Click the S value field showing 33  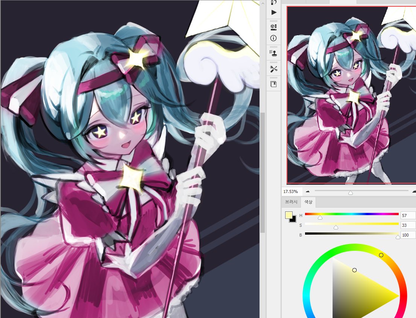pos(408,225)
